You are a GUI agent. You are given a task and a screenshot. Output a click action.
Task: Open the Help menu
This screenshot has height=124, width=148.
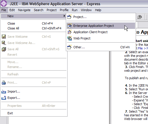[98, 10]
